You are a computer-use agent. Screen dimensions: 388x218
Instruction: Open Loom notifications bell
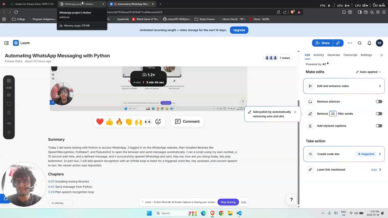(369, 43)
